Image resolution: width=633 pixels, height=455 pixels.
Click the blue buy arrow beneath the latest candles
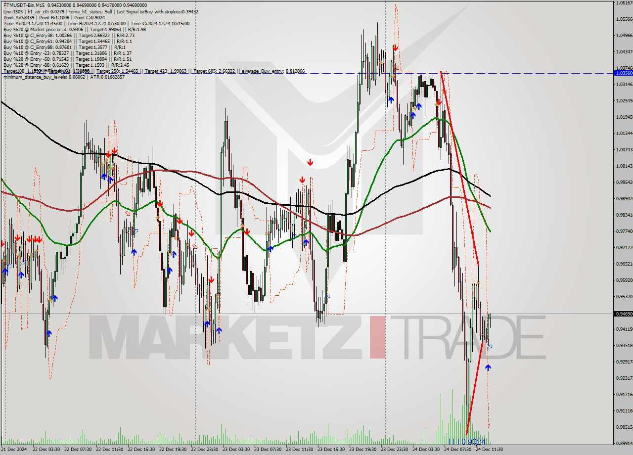pos(488,367)
